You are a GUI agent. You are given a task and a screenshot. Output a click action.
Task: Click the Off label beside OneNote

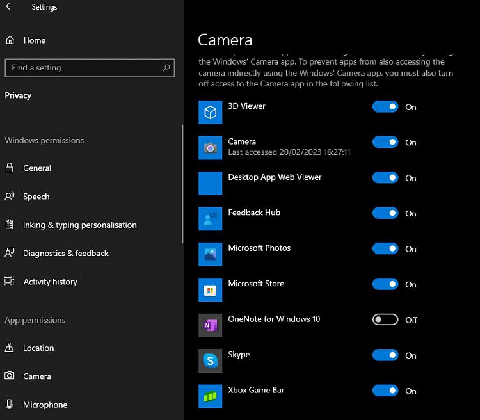click(411, 320)
